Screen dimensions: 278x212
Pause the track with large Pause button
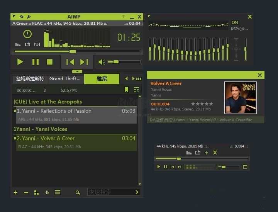point(36,62)
